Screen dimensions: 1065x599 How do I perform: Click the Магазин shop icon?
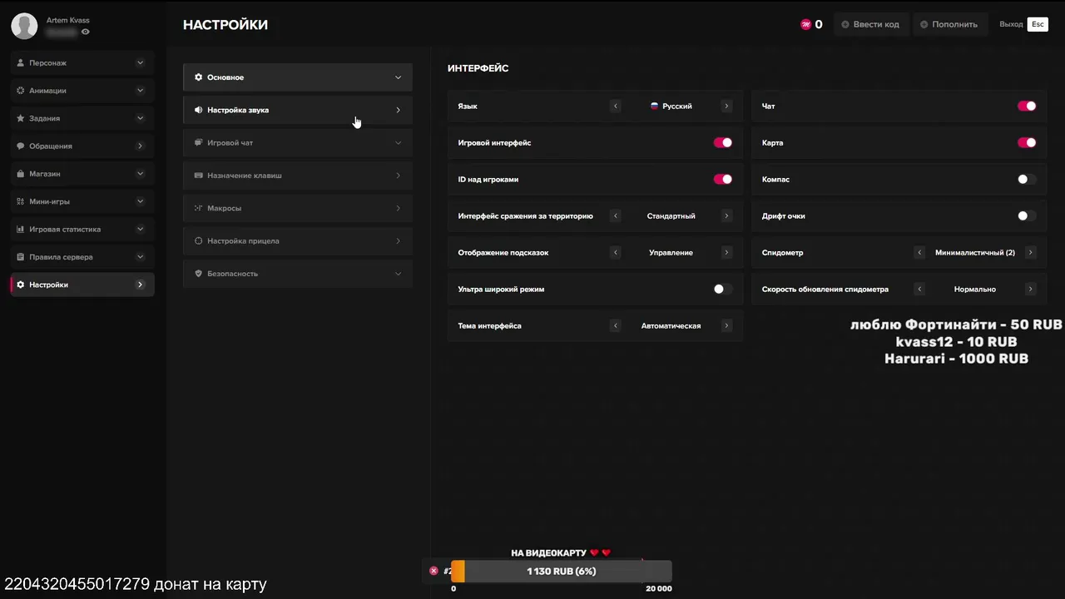point(21,174)
